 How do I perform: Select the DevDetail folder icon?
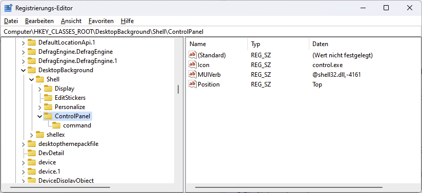(x=32, y=153)
